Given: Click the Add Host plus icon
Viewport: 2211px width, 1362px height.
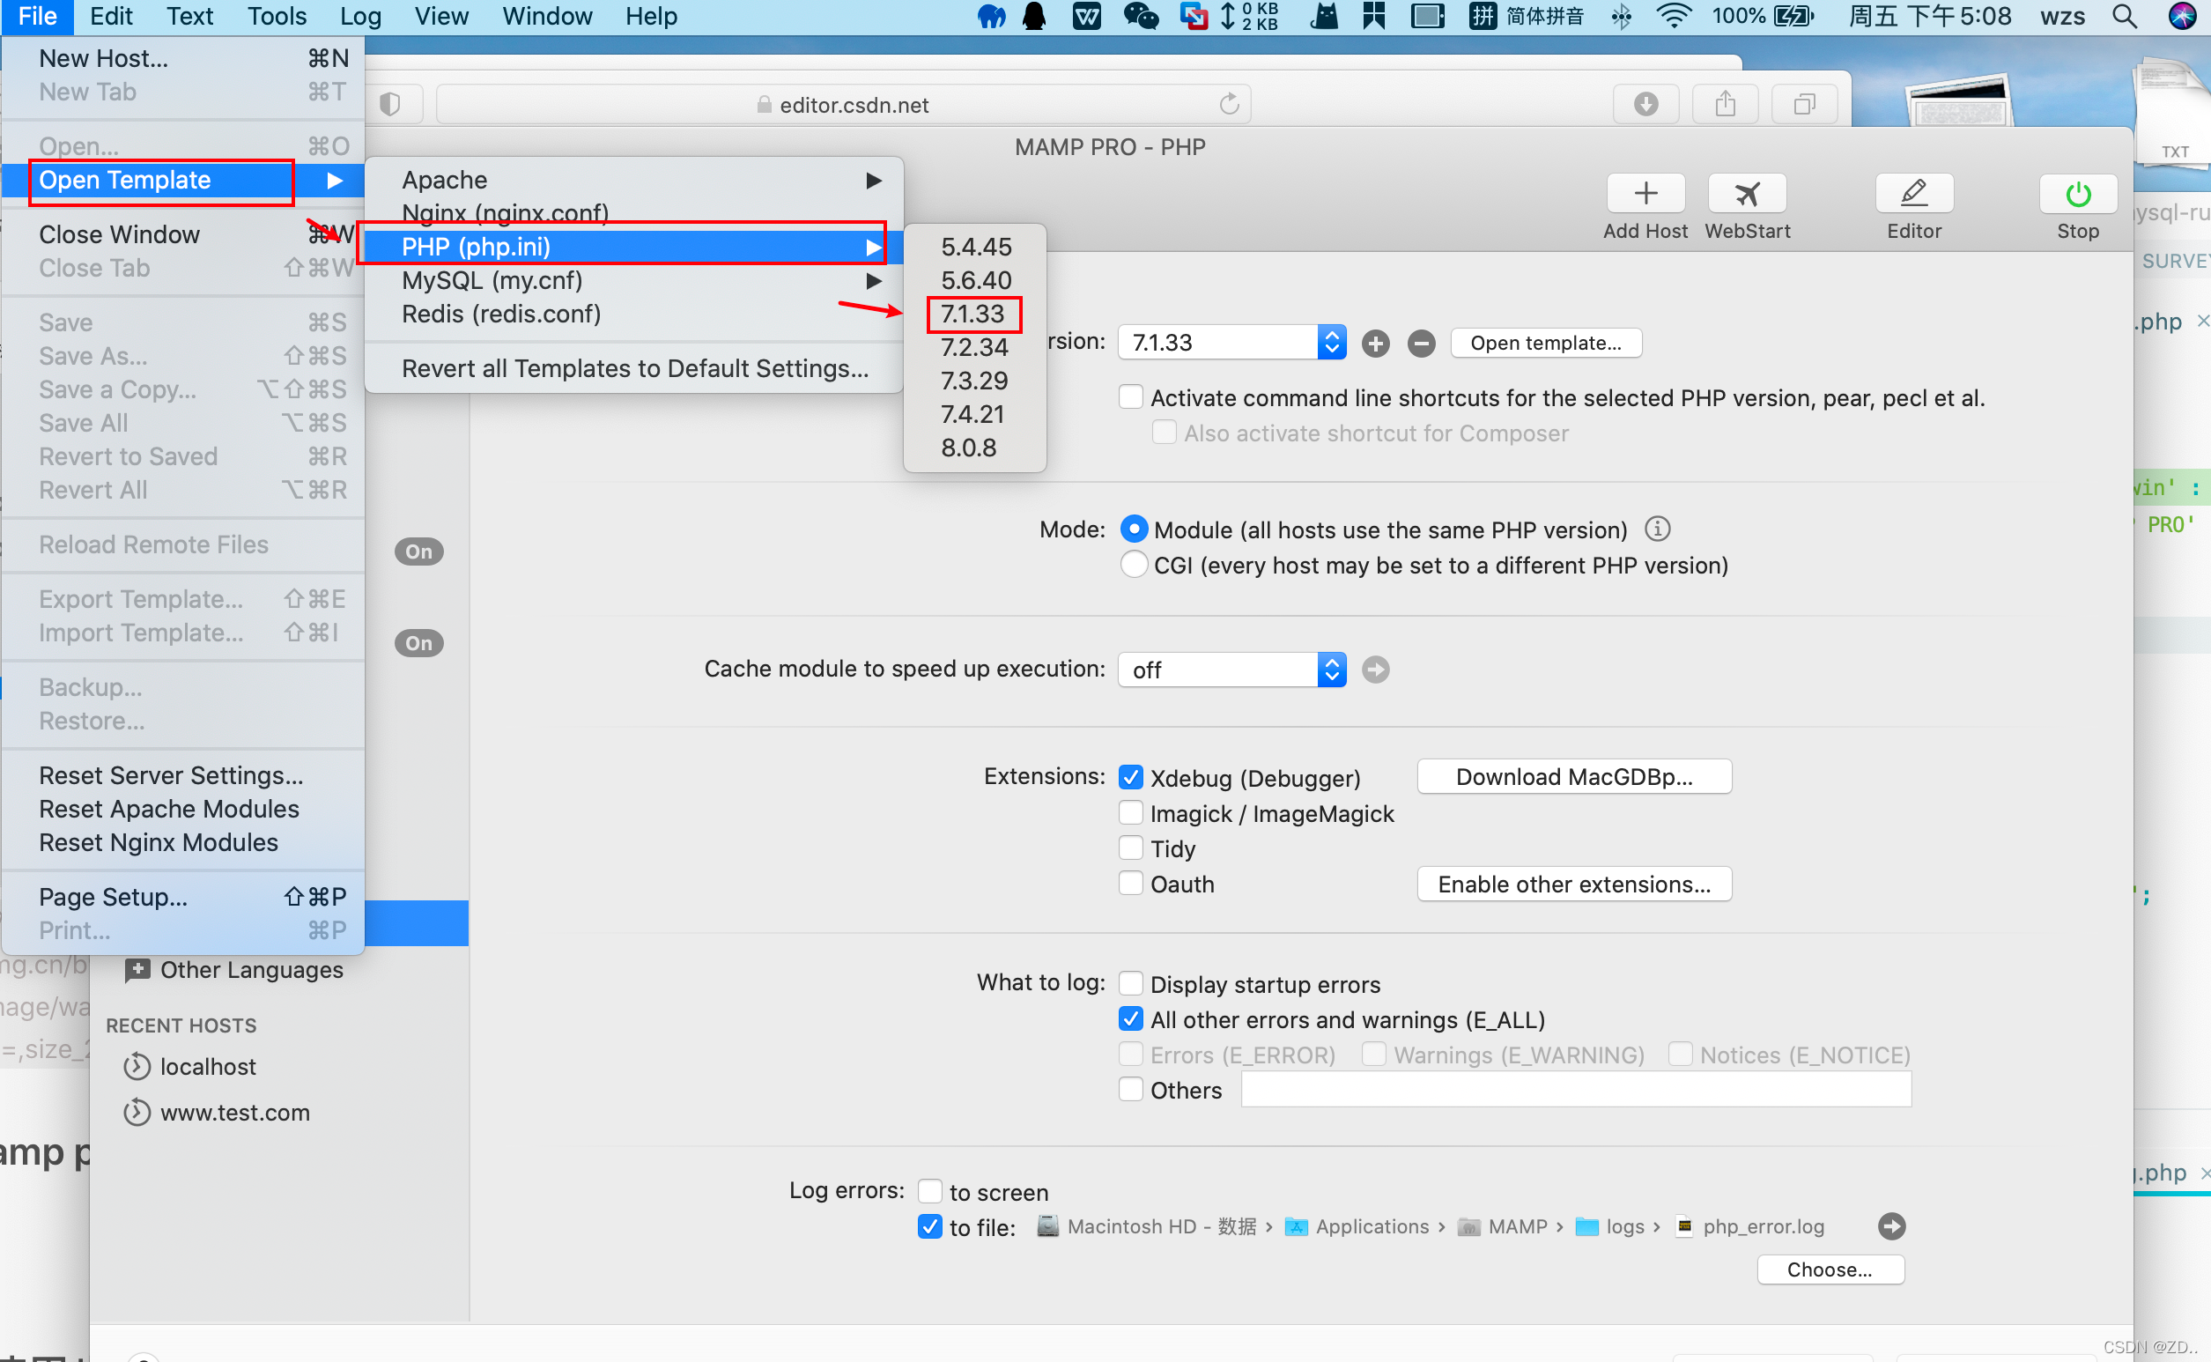Looking at the screenshot, I should pos(1645,194).
